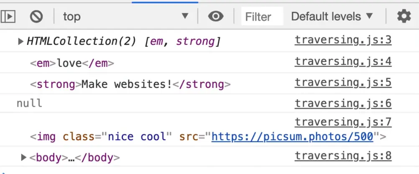The width and height of the screenshot is (419, 174).
Task: Toggle the live expression eye icon
Action: [x=215, y=16]
